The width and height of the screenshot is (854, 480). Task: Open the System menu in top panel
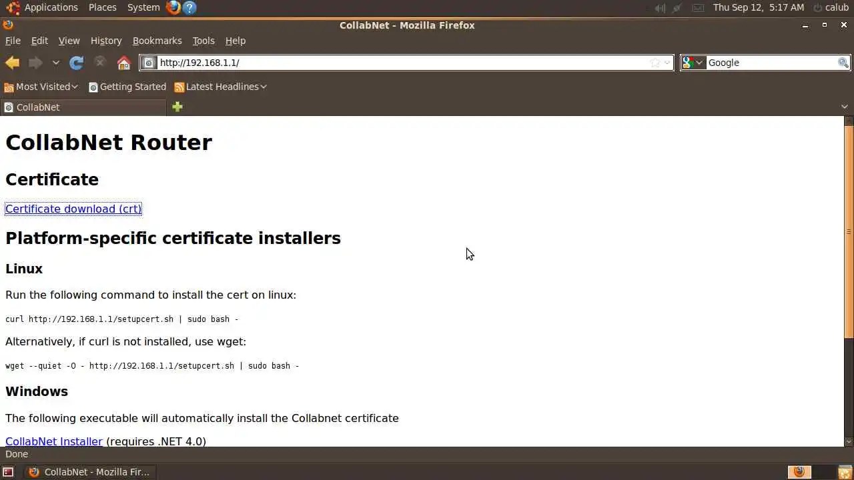(x=143, y=7)
